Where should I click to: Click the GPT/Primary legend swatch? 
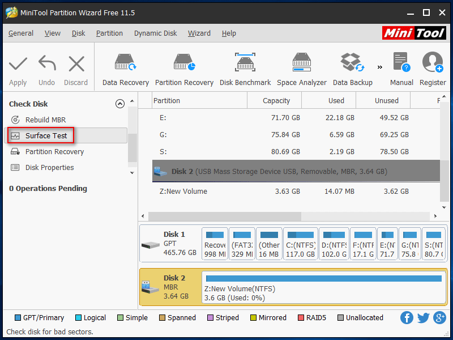click(x=18, y=318)
